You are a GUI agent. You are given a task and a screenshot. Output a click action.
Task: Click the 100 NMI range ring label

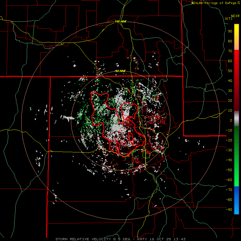[x=120, y=21]
